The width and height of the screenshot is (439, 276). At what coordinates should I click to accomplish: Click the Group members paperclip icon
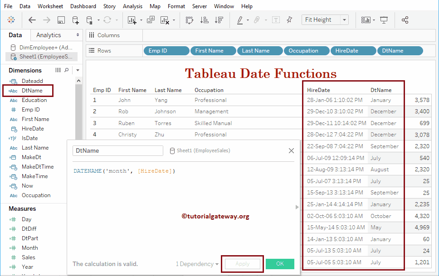(257, 20)
